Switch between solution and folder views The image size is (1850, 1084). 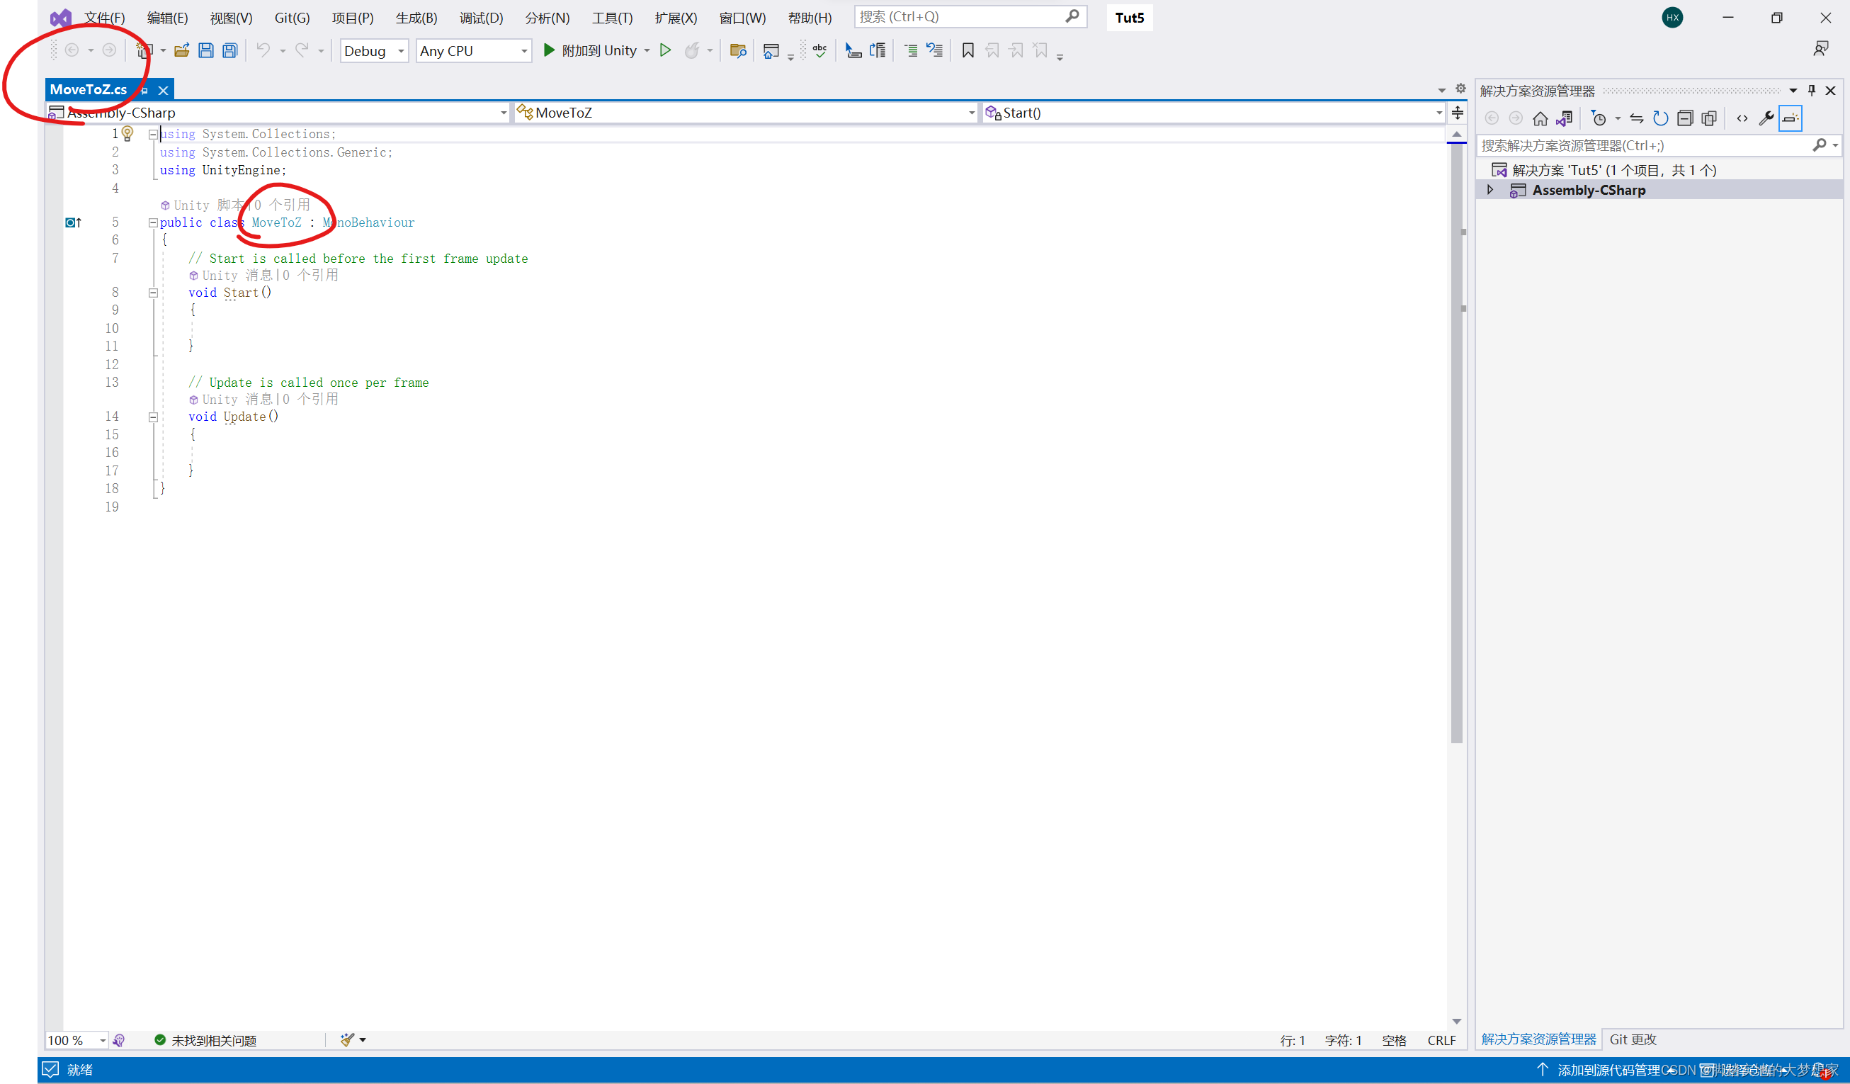point(1565,118)
